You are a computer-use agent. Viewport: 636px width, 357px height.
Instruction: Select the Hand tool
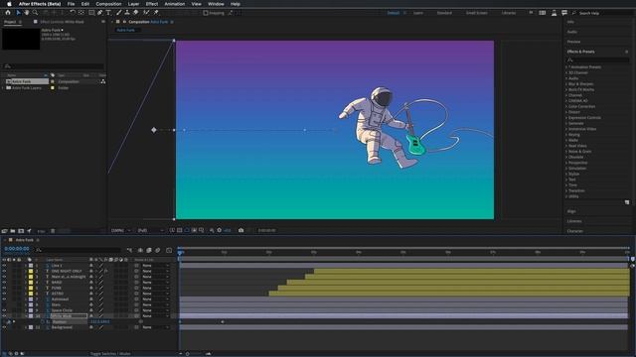click(x=27, y=13)
